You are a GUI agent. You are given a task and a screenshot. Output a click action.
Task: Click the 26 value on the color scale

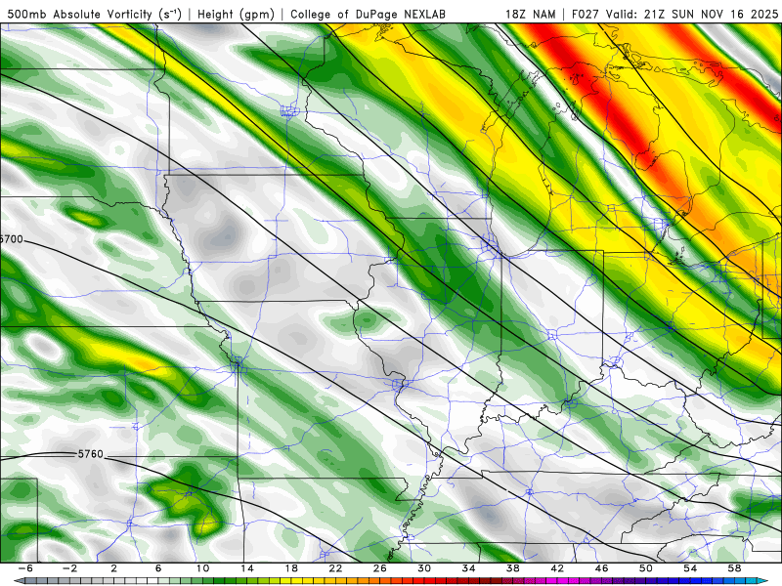(379, 568)
